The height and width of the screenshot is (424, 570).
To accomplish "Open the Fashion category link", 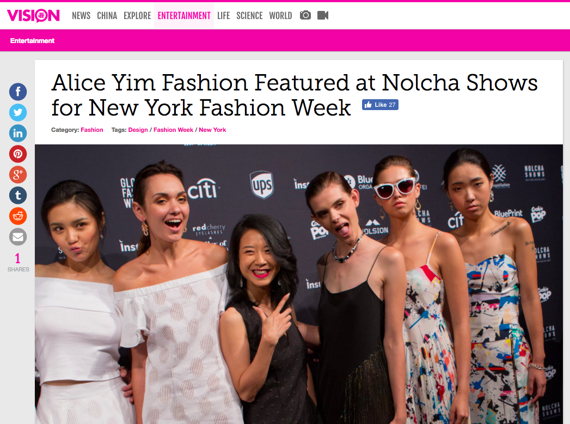I will tap(92, 130).
